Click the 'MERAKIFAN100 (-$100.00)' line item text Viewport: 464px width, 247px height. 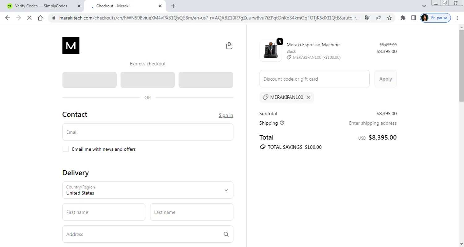pos(316,57)
